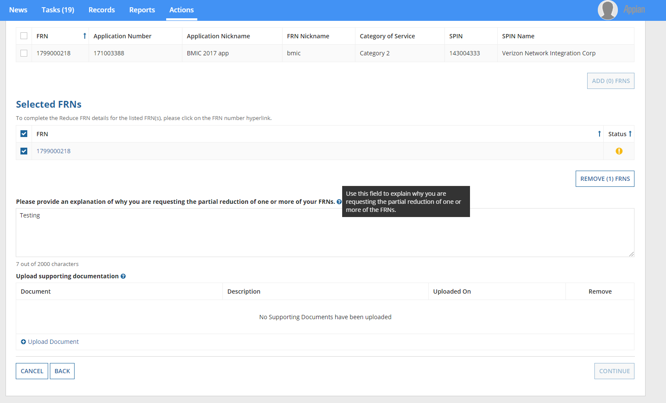The image size is (666, 403).
Task: Select all FRNs via top table header checkbox
Action: pos(24,36)
